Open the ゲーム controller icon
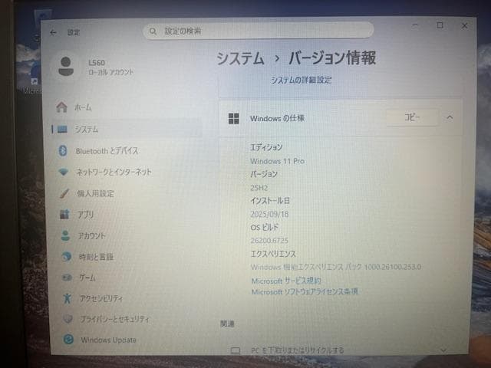This screenshot has height=368, width=491. click(67, 278)
